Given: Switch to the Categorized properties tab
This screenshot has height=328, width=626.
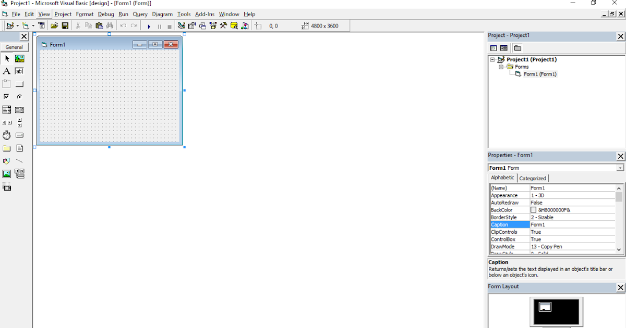Looking at the screenshot, I should tap(533, 178).
